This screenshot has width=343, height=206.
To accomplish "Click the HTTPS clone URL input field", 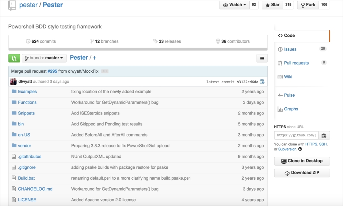I will click(x=296, y=135).
